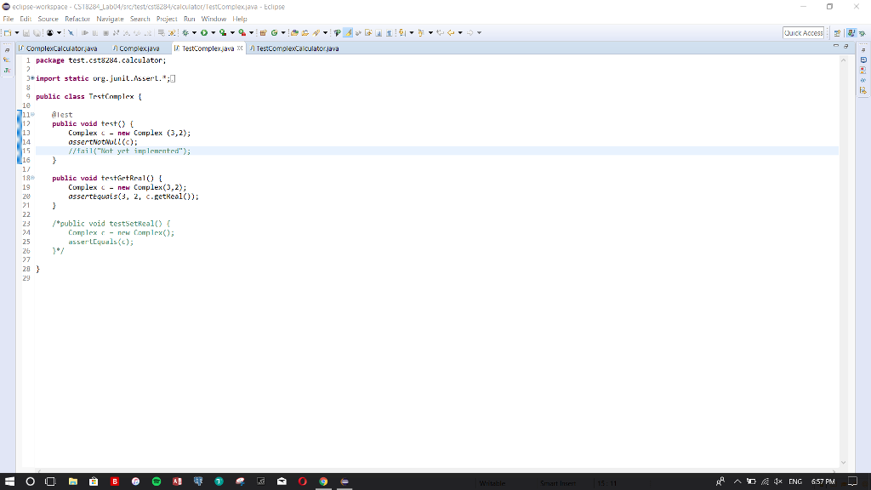
Task: Click the Search flashlight icon
Action: pyautogui.click(x=316, y=33)
